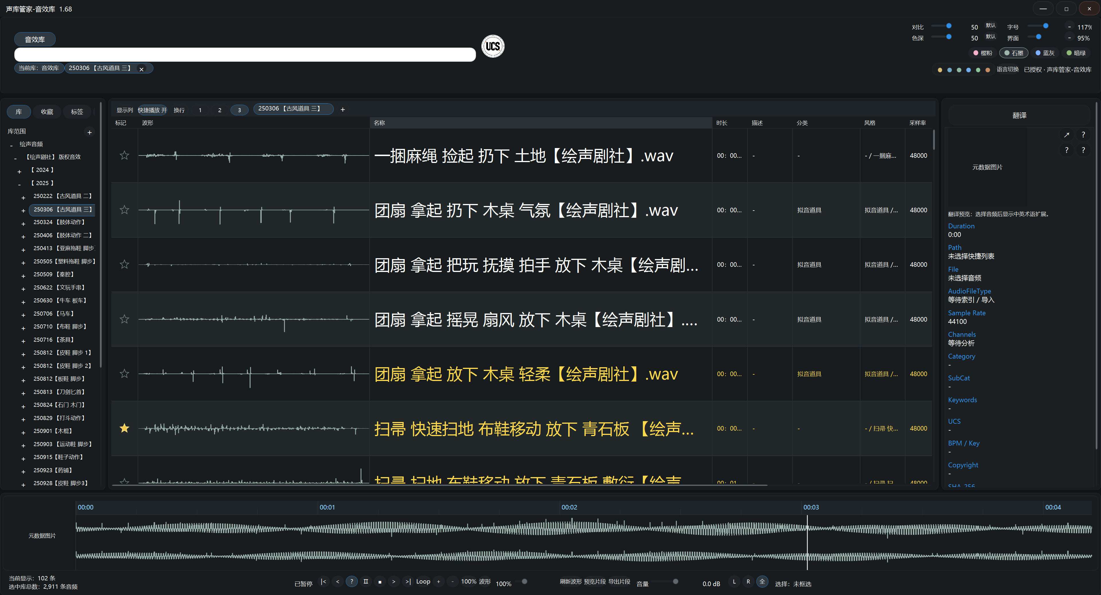The image size is (1101, 595).
Task: Expand 250706【马车】 node
Action: 24,315
